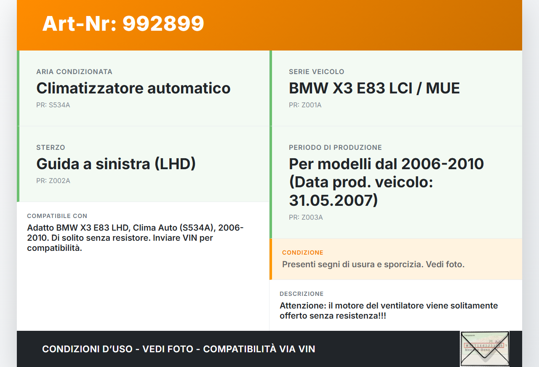Select the 'Art-Nr: 992899' heading
This screenshot has width=539, height=367.
click(x=123, y=24)
